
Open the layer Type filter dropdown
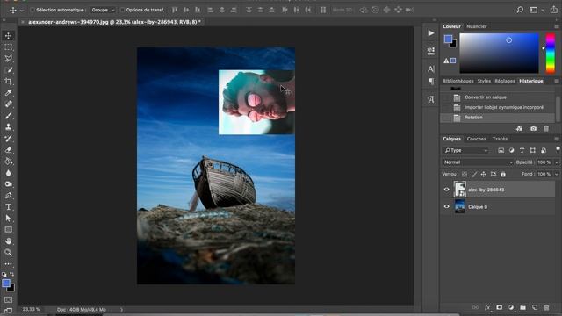point(466,150)
